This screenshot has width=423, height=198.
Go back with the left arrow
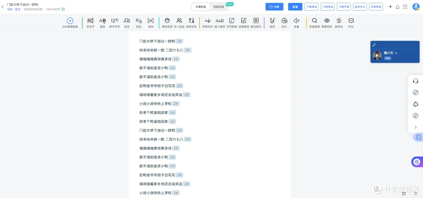tap(3, 7)
